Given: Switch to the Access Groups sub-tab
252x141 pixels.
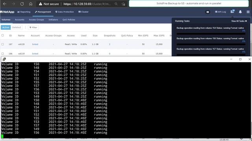Looking at the screenshot, I should point(36,20).
